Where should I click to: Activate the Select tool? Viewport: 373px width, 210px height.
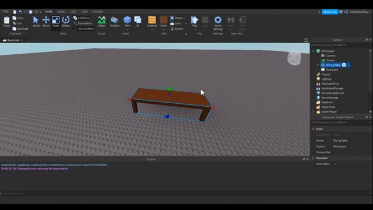click(x=36, y=21)
